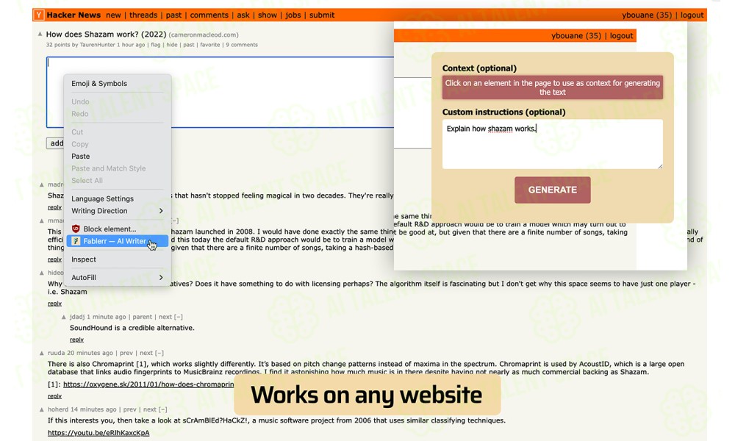Open the threads page link

(143, 15)
